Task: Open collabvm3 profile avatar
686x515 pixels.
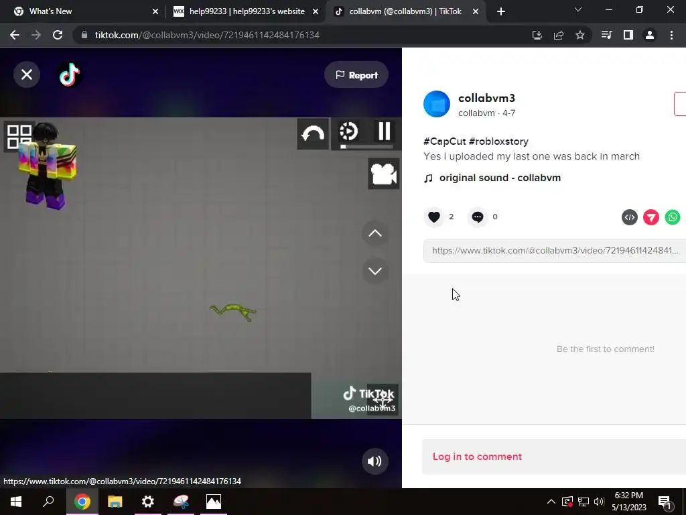Action: point(437,104)
